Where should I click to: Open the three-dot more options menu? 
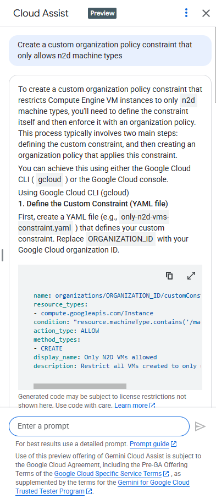pyautogui.click(x=186, y=13)
